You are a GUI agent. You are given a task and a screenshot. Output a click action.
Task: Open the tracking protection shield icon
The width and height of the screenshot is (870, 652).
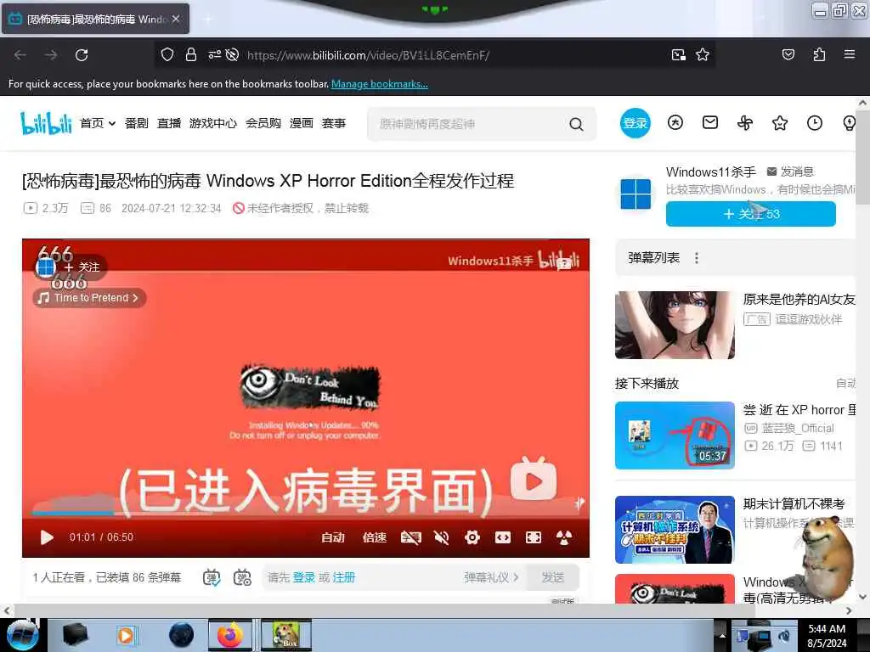[167, 54]
